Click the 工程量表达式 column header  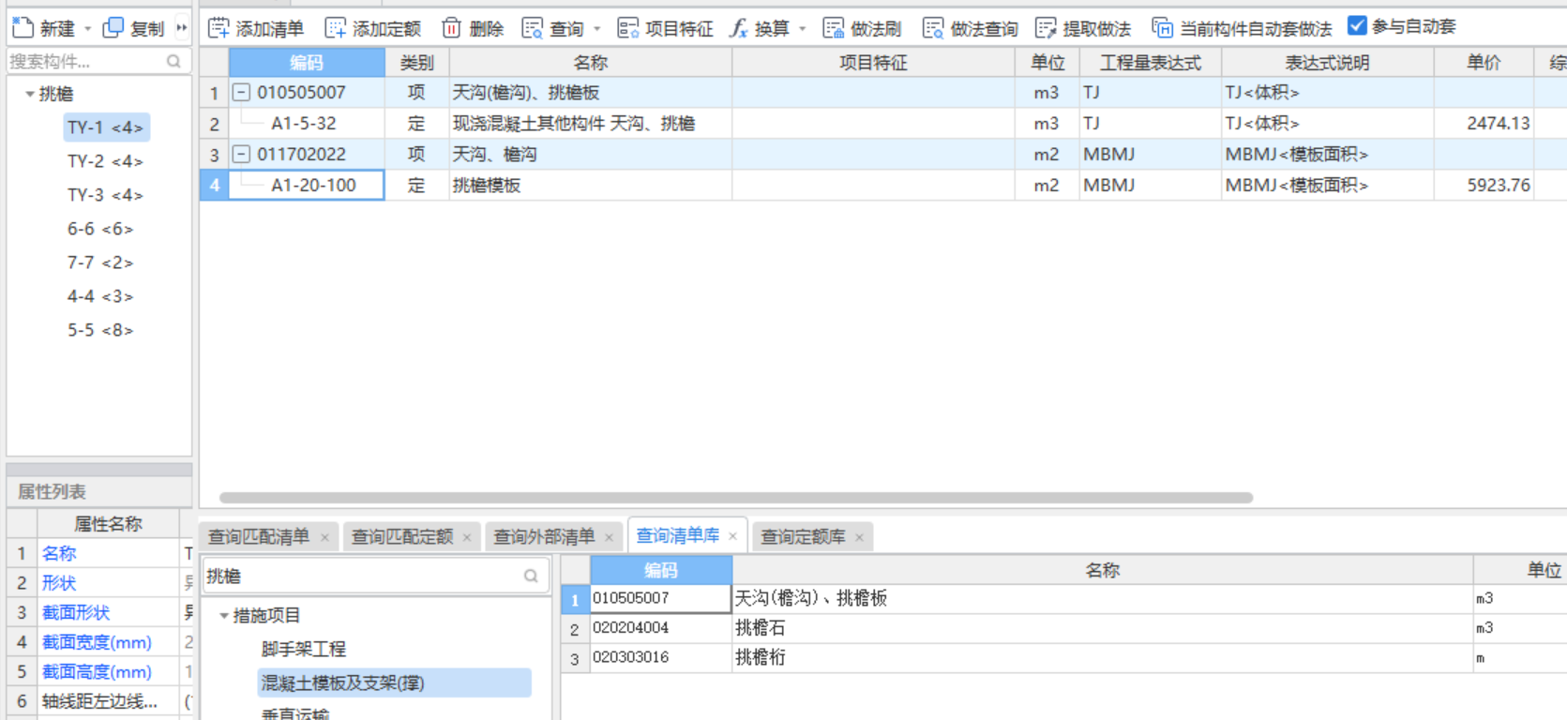(x=1151, y=63)
